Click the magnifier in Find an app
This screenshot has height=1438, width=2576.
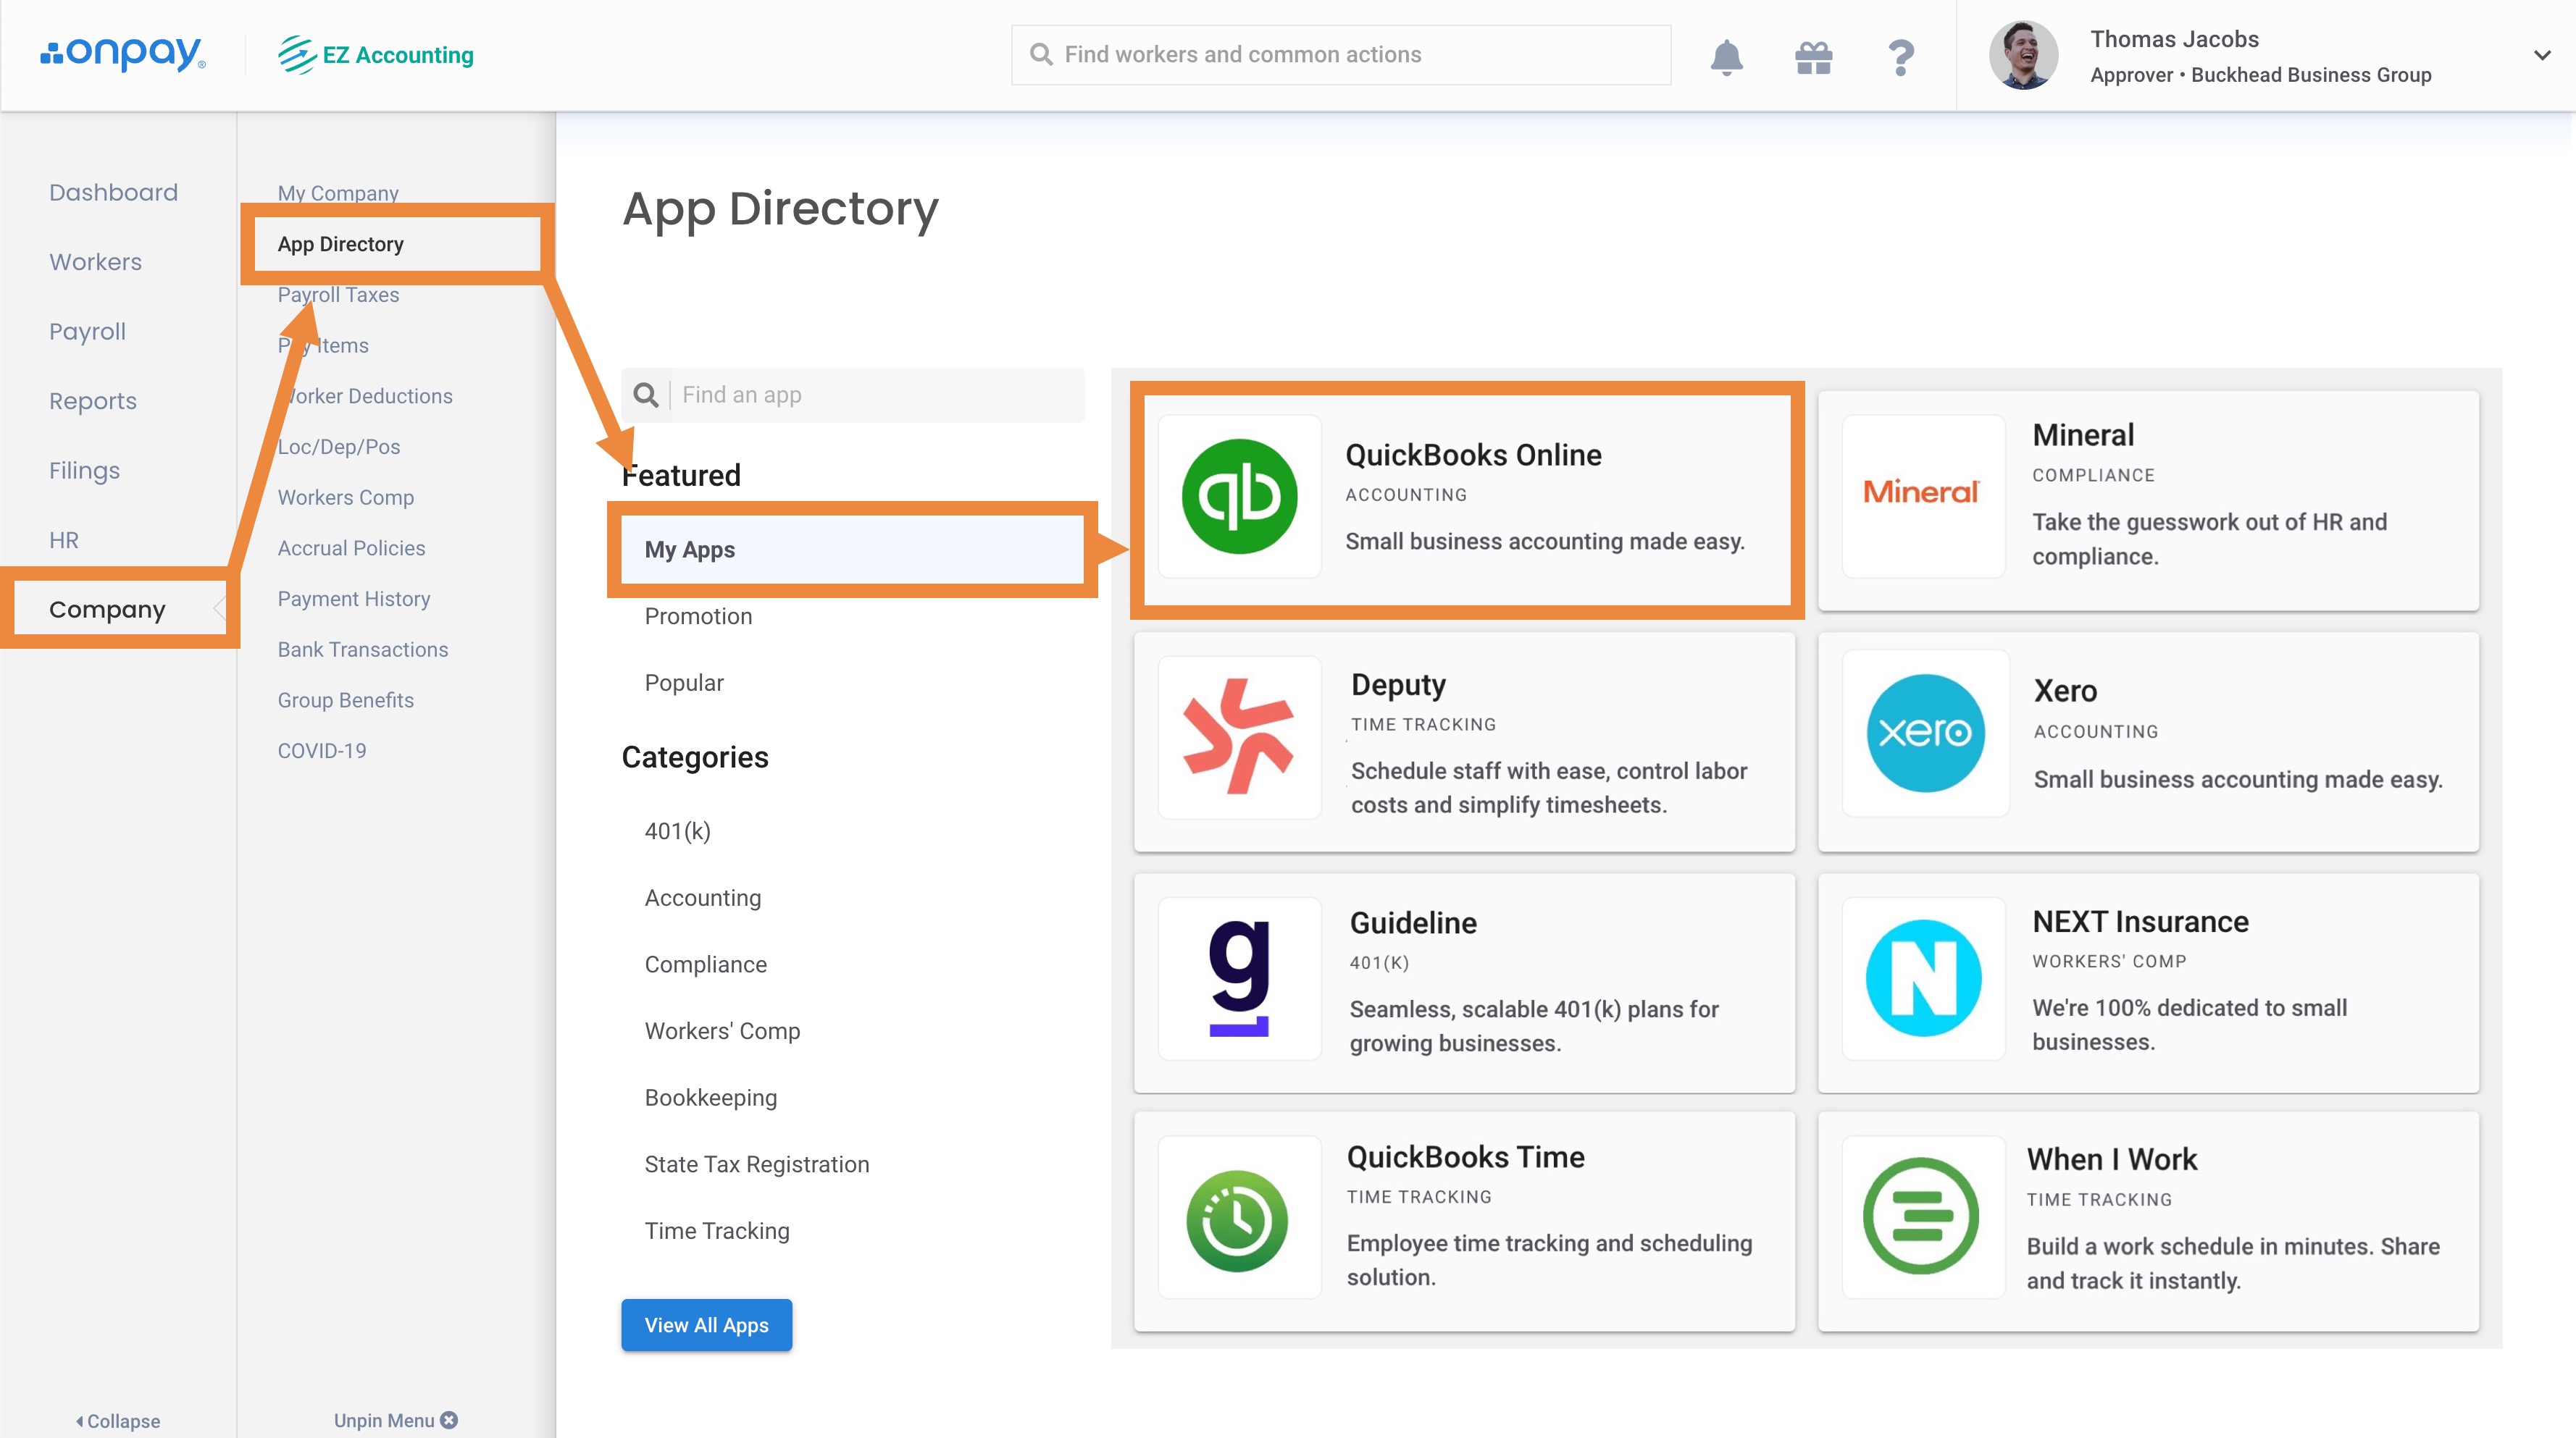click(x=646, y=395)
